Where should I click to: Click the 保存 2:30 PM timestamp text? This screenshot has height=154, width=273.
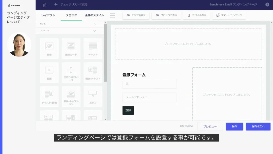pyautogui.click(x=186, y=126)
